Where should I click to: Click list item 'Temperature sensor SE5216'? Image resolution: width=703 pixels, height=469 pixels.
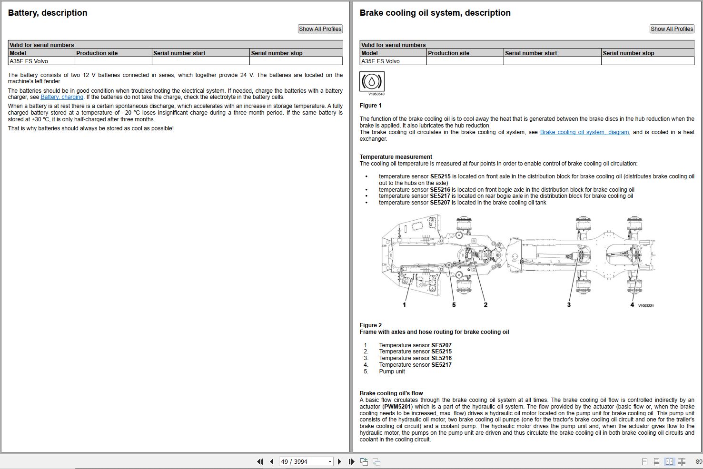point(416,358)
